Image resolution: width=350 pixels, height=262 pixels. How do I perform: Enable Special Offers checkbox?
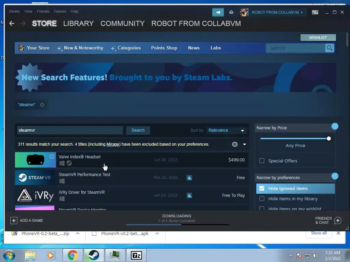click(262, 161)
